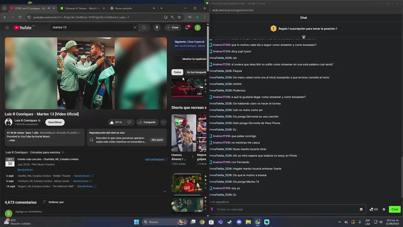This screenshot has width=403, height=227.
Task: Open more actions menu beside Compartir
Action: [x=163, y=122]
